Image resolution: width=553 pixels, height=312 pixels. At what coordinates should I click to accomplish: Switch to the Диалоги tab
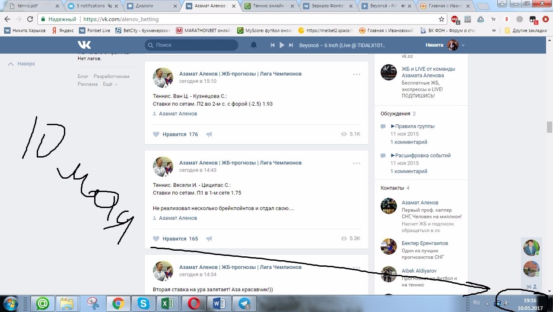point(150,6)
